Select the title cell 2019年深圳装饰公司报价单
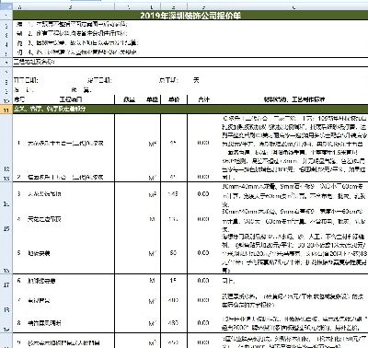This screenshot has height=348, width=368. click(x=190, y=16)
